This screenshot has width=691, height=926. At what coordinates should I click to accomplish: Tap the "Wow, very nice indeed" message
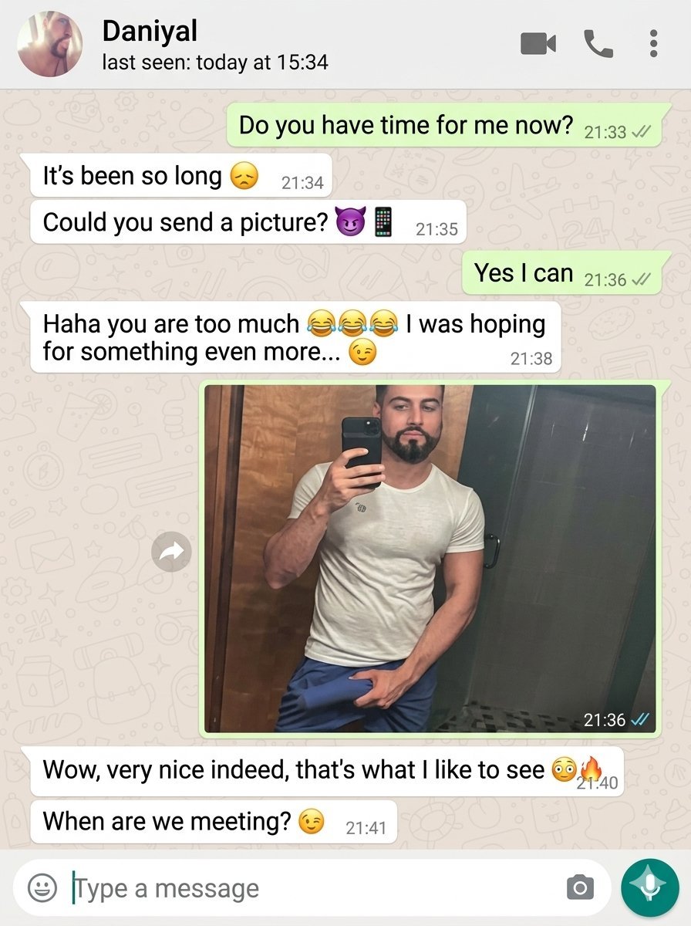coord(327,771)
